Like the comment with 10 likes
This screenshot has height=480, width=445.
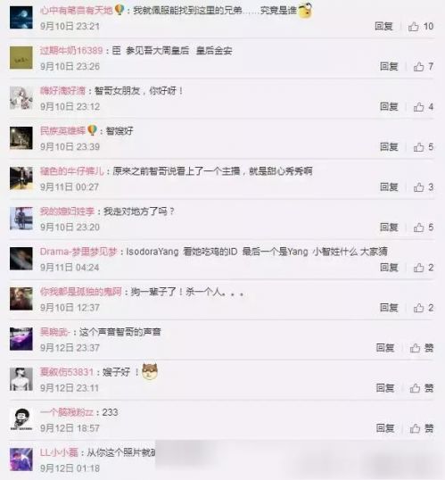point(421,27)
